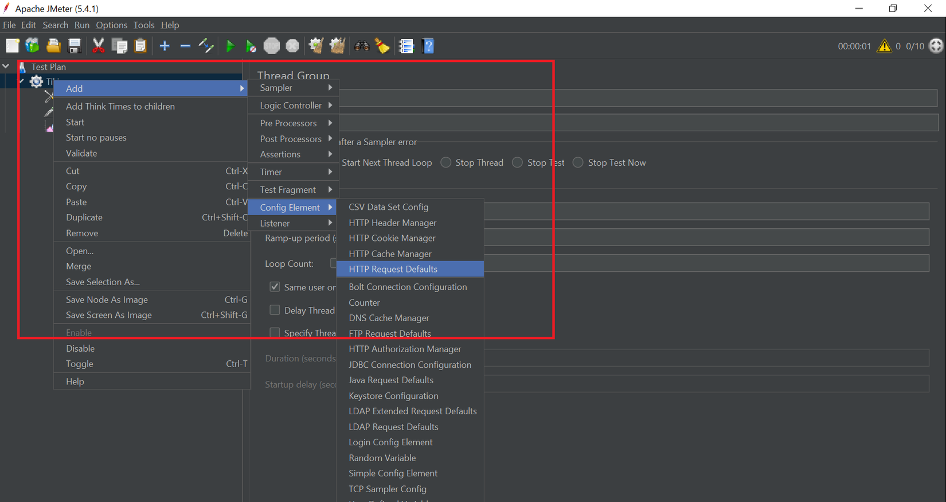Click the Save floppy disk toolbar icon
Screen dimensions: 946x502
[x=75, y=46]
